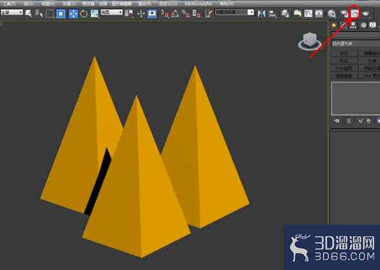
Task: Open the Customize (自定义) menu
Action: pyautogui.click(x=168, y=4)
